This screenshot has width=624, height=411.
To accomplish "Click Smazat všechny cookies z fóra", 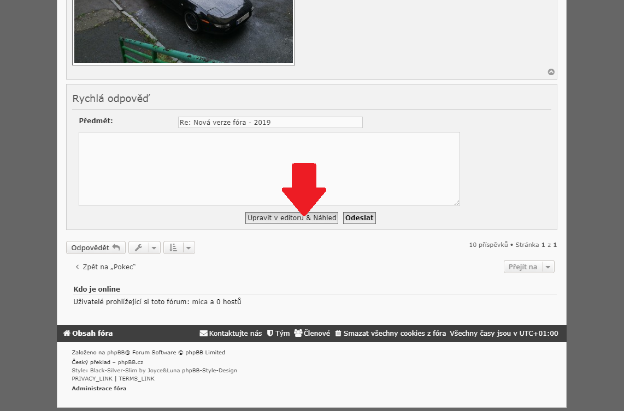I will click(x=390, y=333).
